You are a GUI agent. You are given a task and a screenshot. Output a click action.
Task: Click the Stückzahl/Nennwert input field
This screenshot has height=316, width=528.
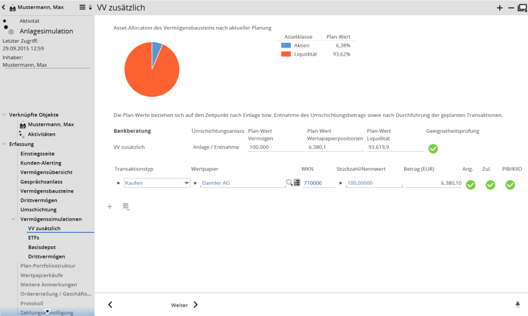click(x=373, y=183)
